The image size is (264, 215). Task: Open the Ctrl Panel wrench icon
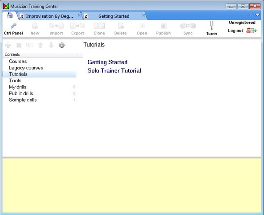[x=13, y=26]
